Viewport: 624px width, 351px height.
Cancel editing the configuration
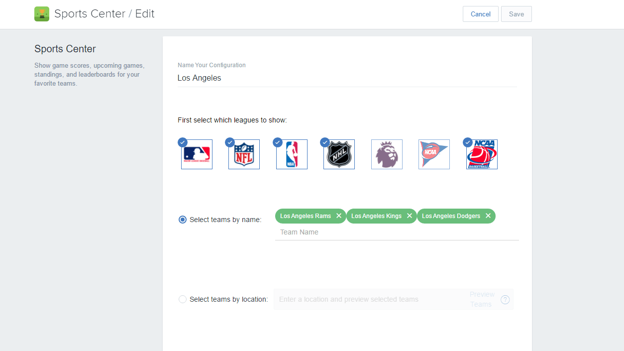[481, 14]
